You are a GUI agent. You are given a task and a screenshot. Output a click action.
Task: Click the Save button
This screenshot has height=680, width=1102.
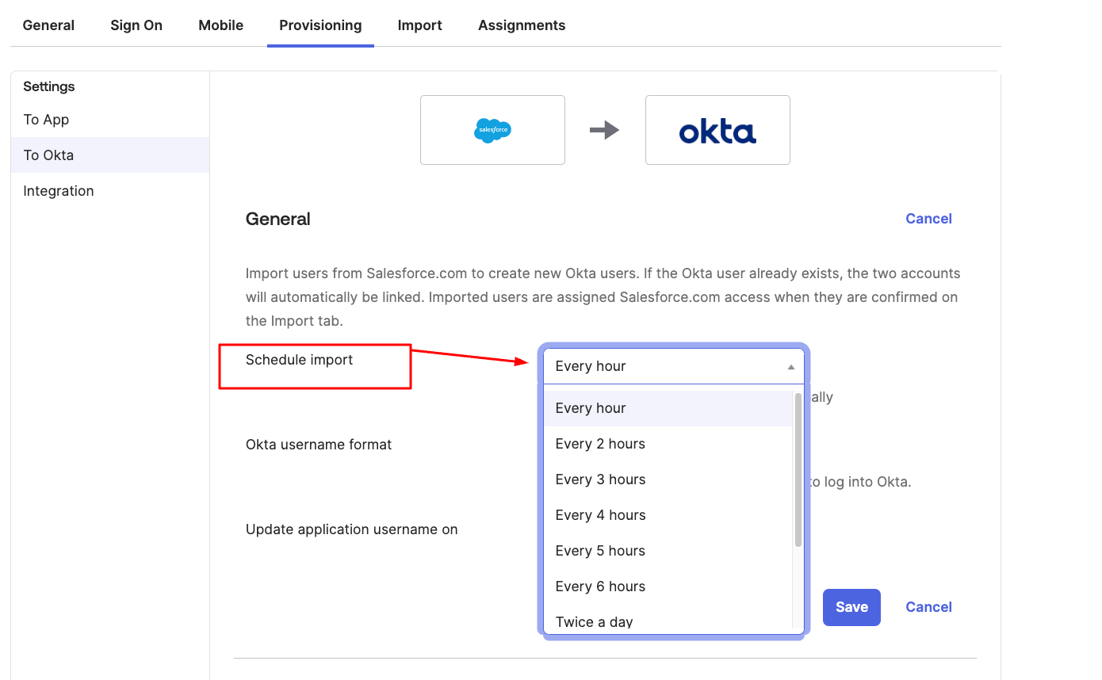tap(851, 607)
